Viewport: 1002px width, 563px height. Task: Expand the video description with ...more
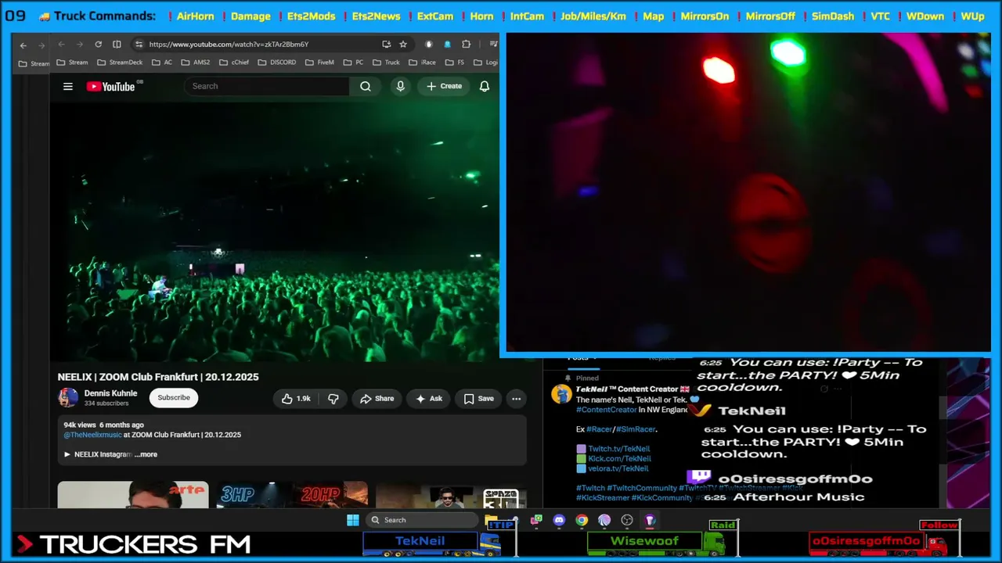tap(146, 454)
